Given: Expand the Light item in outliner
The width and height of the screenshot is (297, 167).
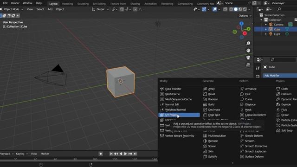Looking at the screenshot, I should coord(266,34).
